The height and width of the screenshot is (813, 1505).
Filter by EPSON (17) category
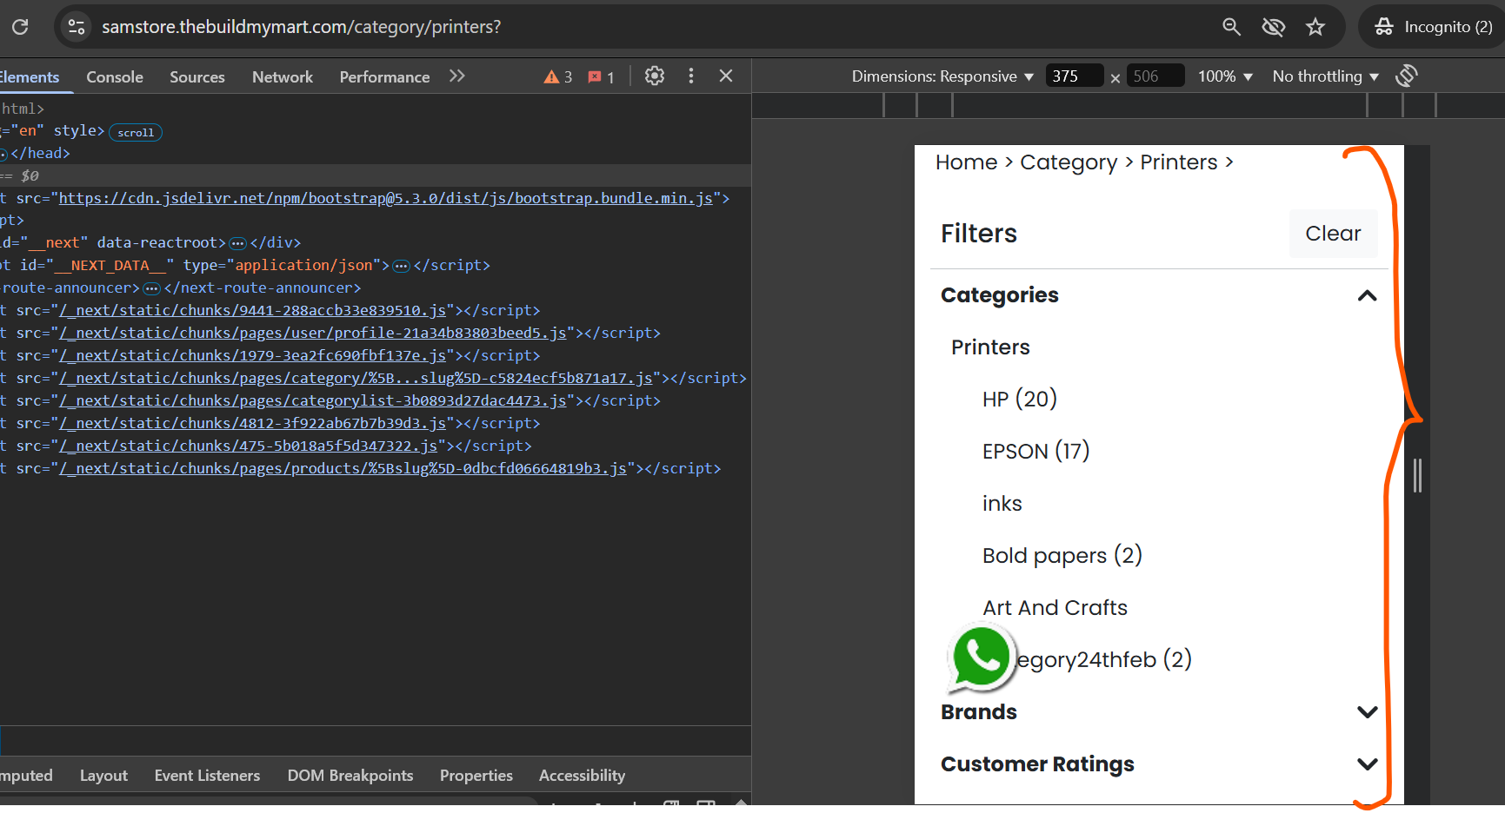tap(1036, 452)
